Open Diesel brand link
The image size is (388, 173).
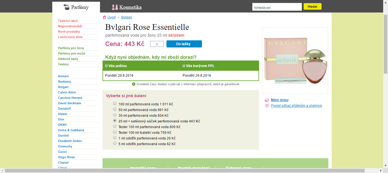click(62, 114)
